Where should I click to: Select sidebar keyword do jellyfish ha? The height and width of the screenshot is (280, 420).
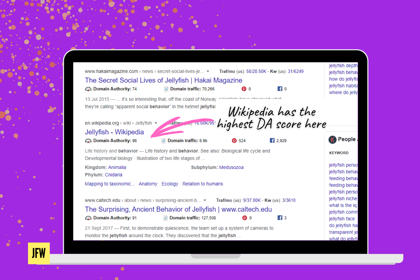343,226
